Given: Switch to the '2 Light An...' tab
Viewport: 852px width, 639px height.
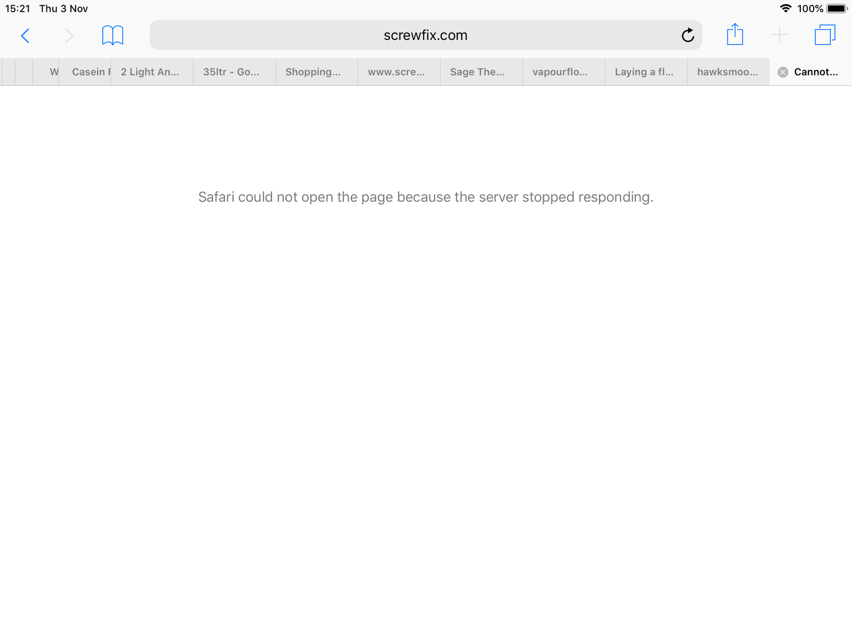Looking at the screenshot, I should pyautogui.click(x=151, y=72).
